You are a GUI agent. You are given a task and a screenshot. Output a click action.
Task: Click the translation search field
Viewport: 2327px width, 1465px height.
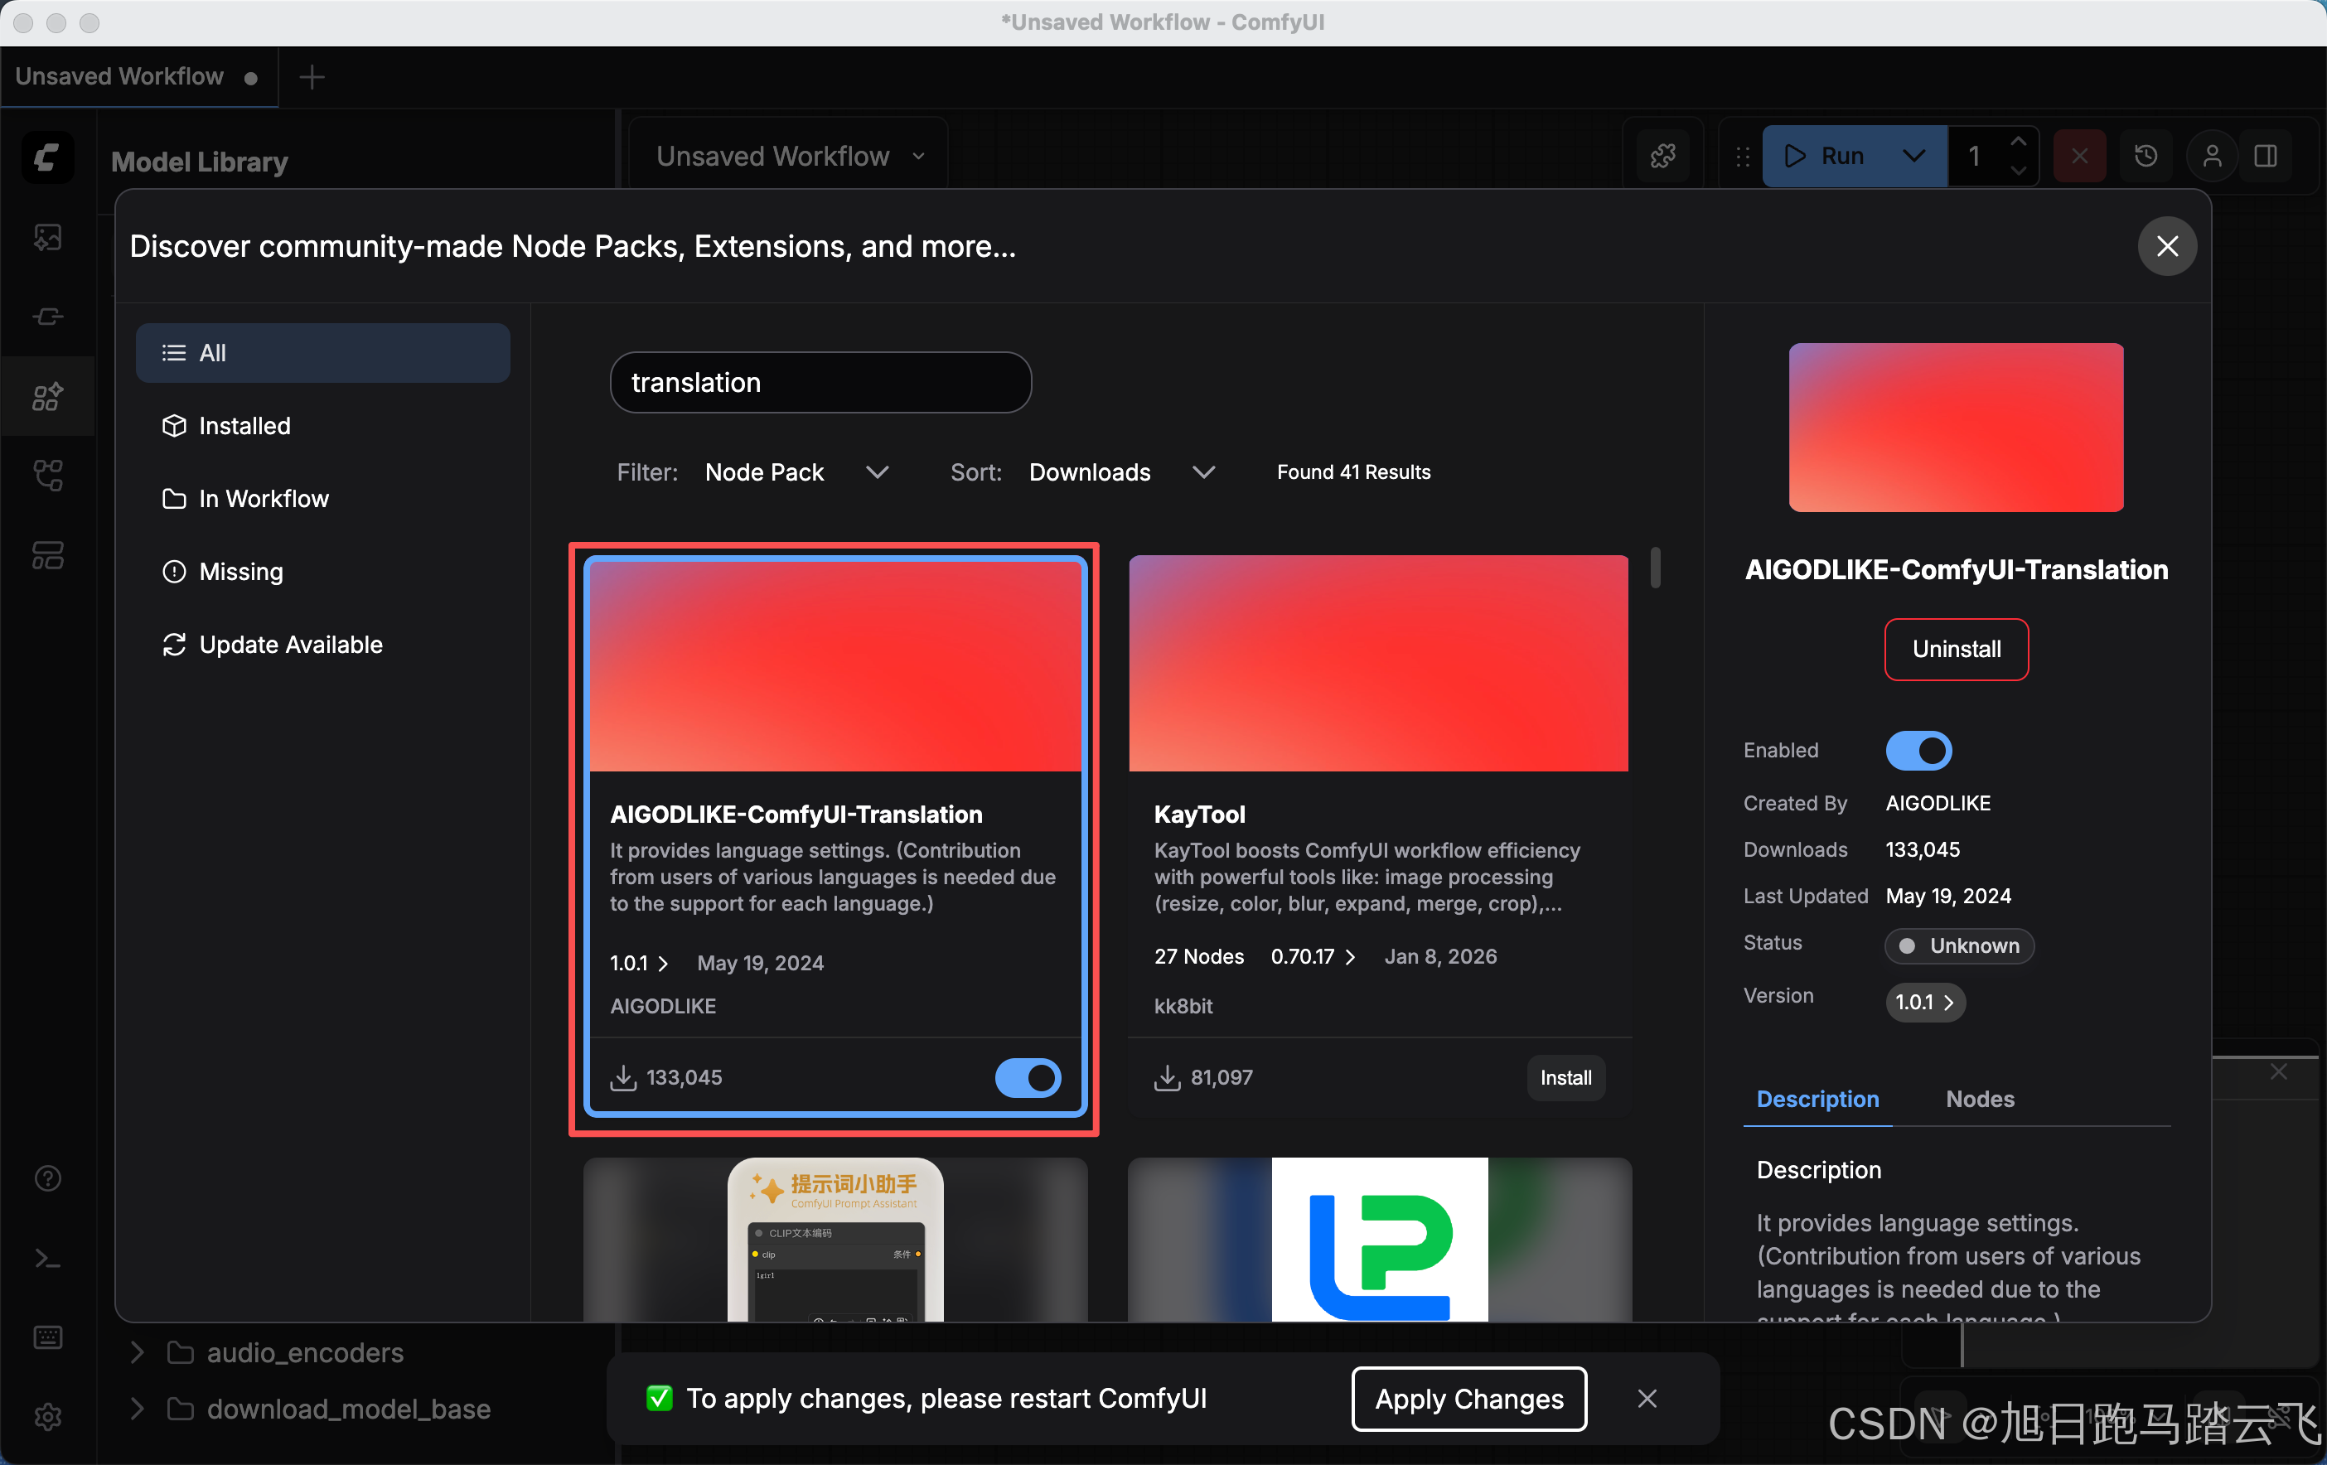tap(820, 383)
